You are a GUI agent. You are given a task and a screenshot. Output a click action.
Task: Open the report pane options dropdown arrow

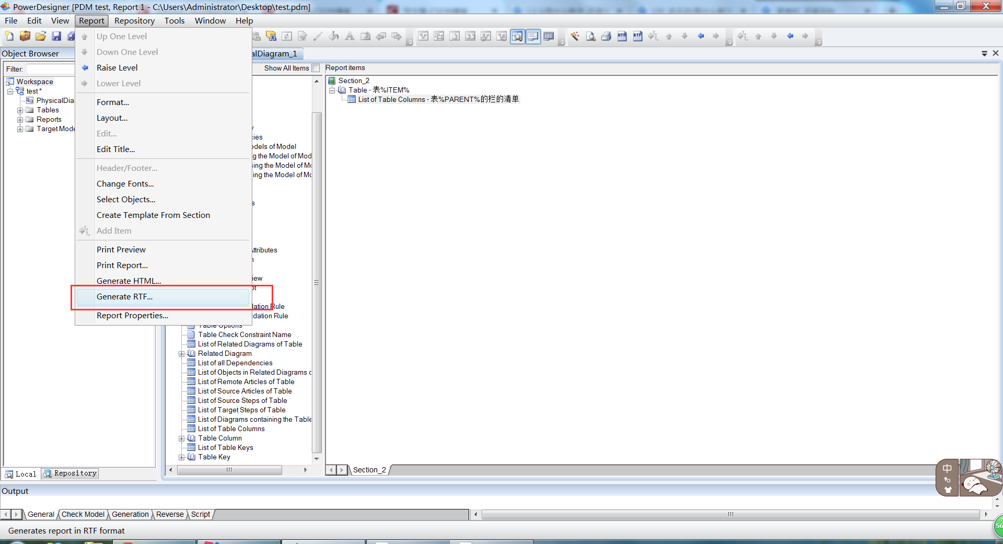984,53
